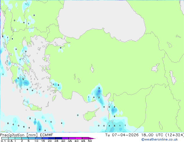
Task: Open the weatheronline.co.uk copyright link
Action: click(160, 139)
